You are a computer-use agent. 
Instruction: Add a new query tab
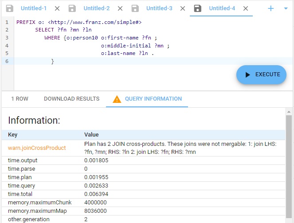pyautogui.click(x=271, y=8)
